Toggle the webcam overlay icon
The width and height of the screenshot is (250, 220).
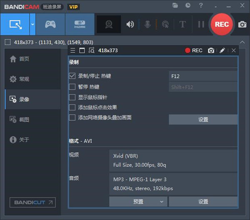(109, 24)
